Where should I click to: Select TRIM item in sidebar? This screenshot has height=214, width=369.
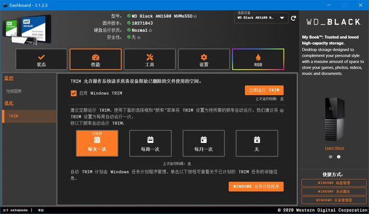(30, 116)
